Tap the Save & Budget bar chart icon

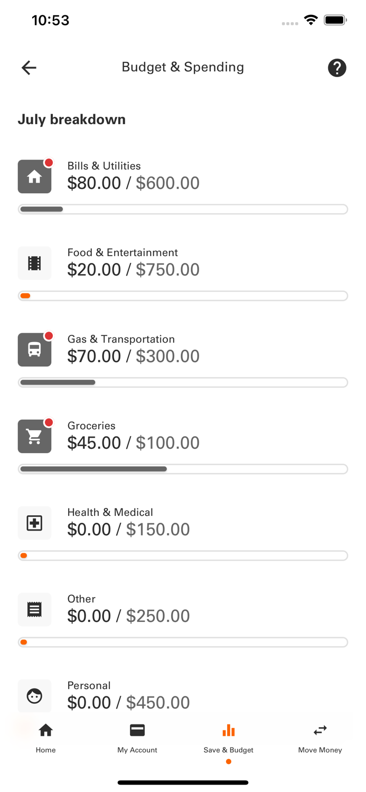pos(228,730)
